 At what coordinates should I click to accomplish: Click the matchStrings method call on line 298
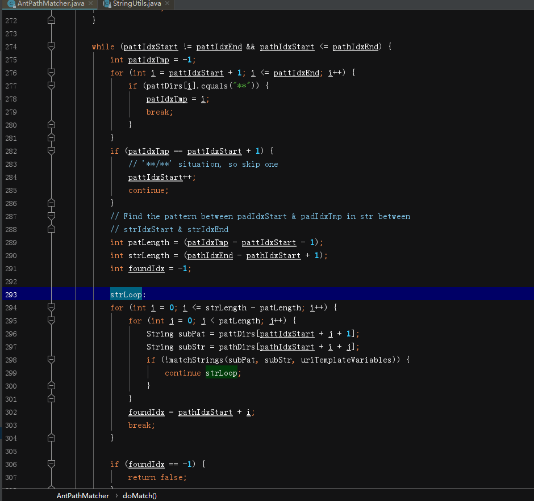[196, 360]
